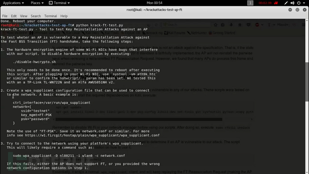Viewport: 309px width, 174px height.
Task: Click the Search field in Firefox behind
Action: (186, 25)
